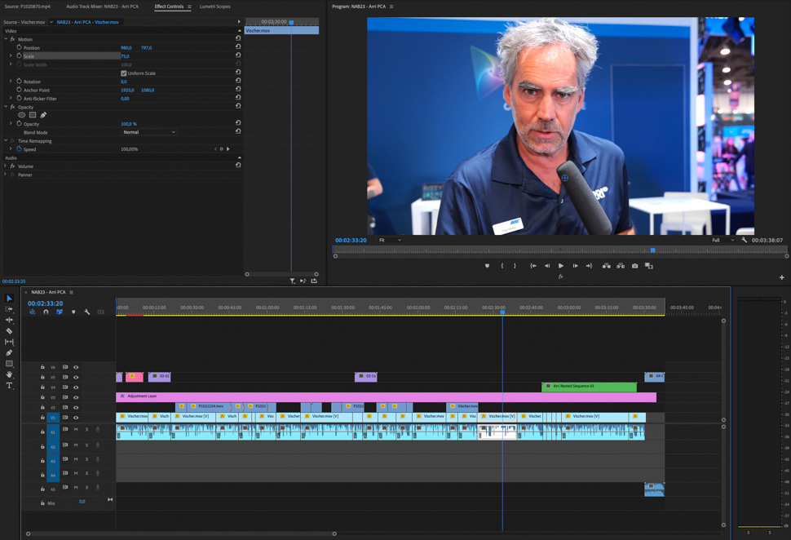Open the Audio Track Mixer tab
Image resolution: width=791 pixels, height=540 pixels.
103,7
